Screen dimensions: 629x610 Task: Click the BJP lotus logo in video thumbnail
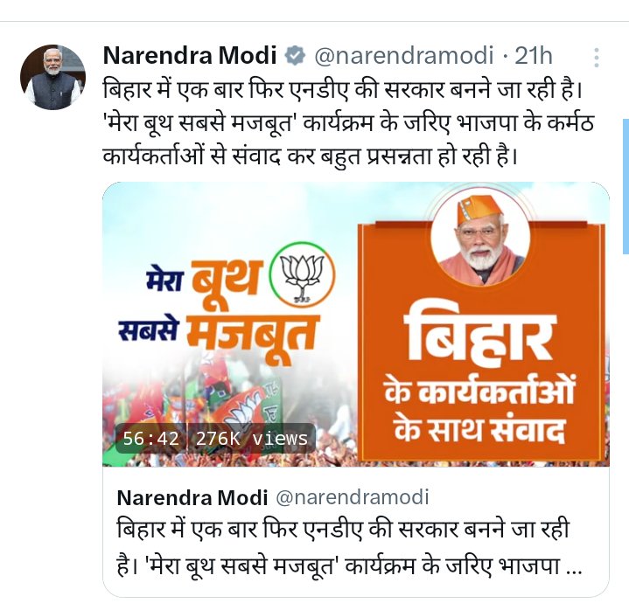click(302, 274)
